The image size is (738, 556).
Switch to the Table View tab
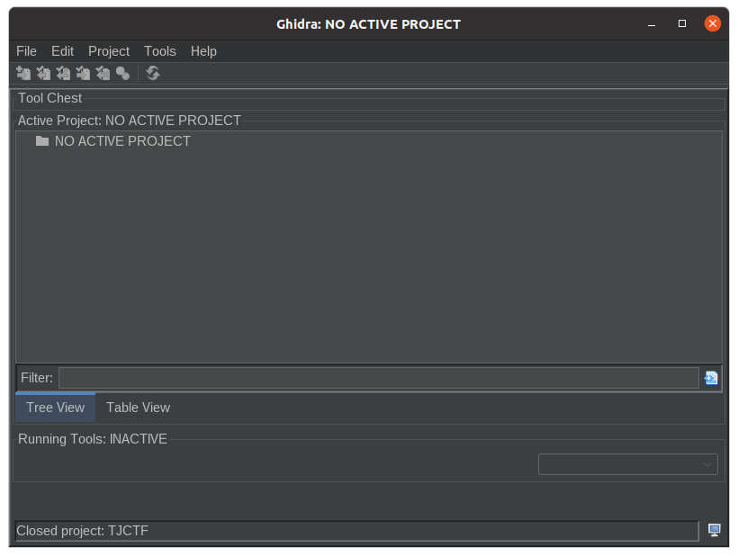pos(138,408)
